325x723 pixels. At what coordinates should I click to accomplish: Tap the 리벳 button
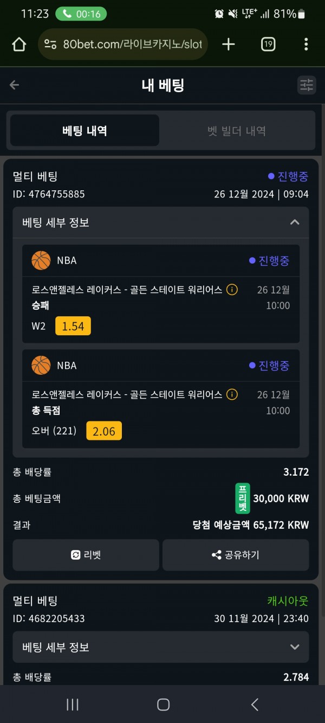pos(86,555)
